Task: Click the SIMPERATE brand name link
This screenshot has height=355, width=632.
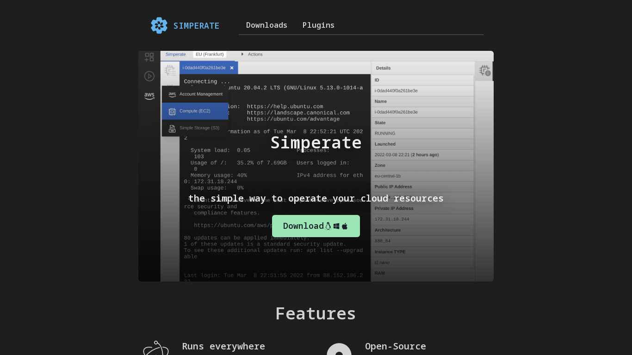Action: pyautogui.click(x=196, y=26)
